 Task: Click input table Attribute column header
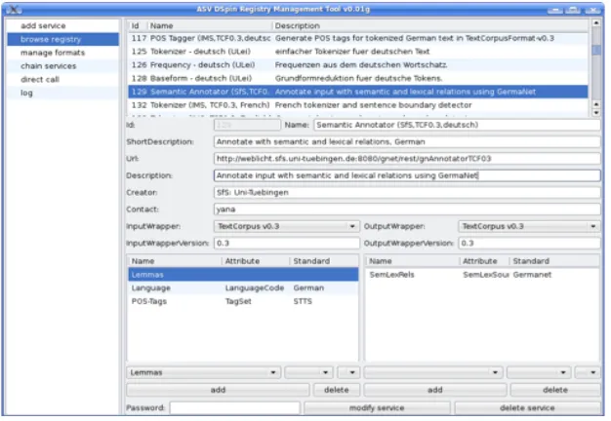click(256, 261)
